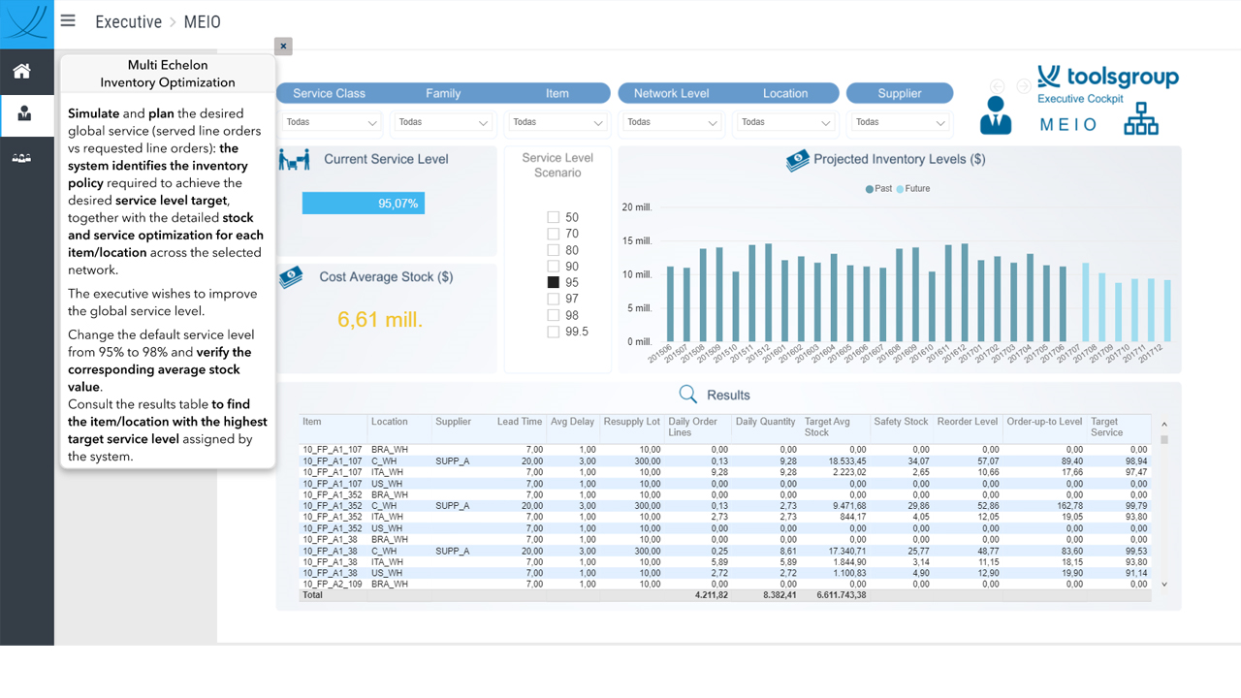Click the Results magnifier search icon

tap(687, 394)
